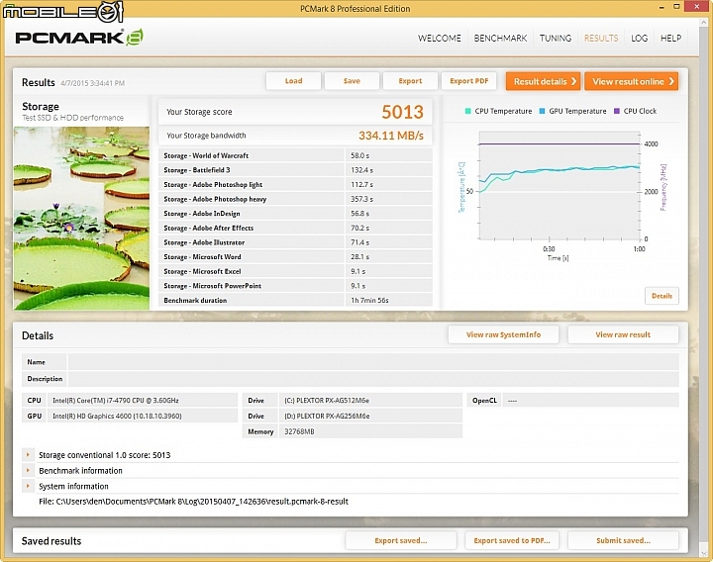
Task: Switch to the BENCHMARK tab
Action: coord(500,39)
